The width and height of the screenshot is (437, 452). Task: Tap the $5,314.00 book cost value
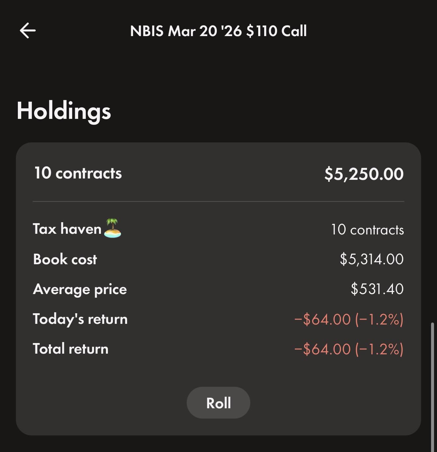point(371,259)
